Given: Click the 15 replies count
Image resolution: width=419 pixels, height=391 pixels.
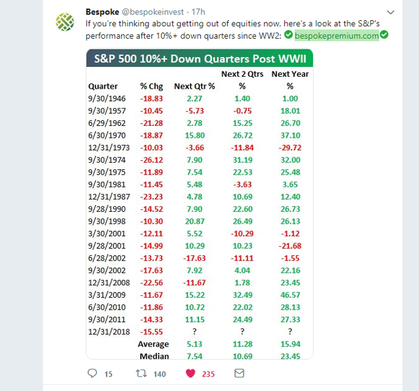Looking at the screenshot, I should pos(108,374).
